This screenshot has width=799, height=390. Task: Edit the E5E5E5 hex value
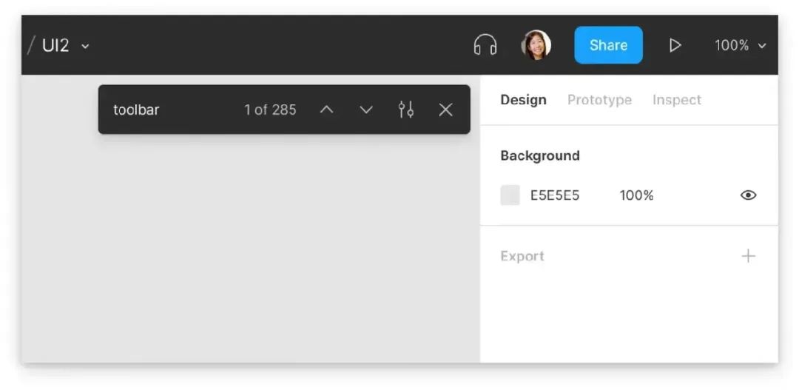(x=555, y=195)
